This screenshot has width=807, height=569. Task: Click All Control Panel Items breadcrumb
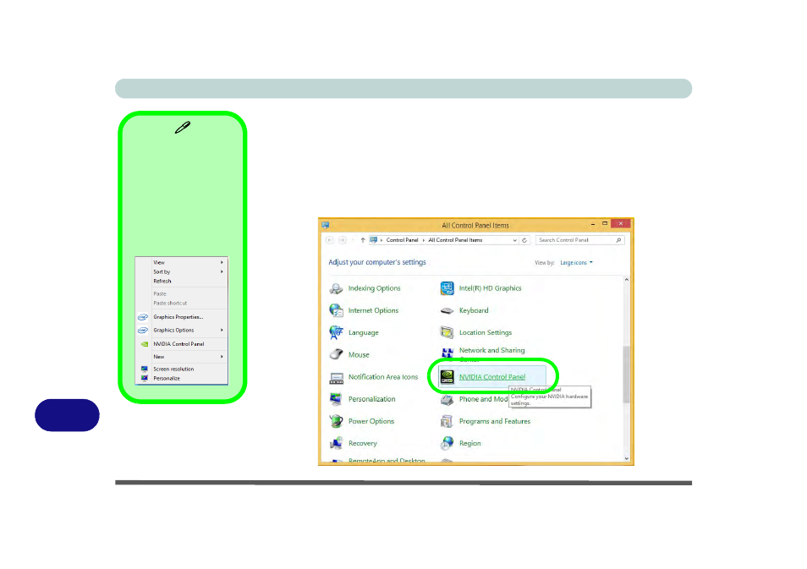(455, 240)
